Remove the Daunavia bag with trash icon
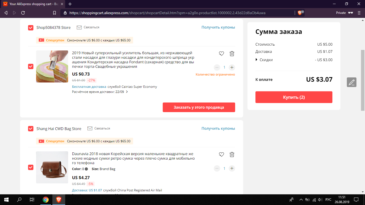Image resolution: width=365 pixels, height=205 pixels. pyautogui.click(x=232, y=155)
